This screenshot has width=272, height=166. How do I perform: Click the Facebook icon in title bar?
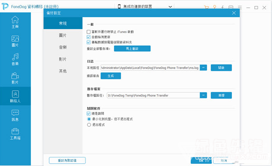point(222,7)
